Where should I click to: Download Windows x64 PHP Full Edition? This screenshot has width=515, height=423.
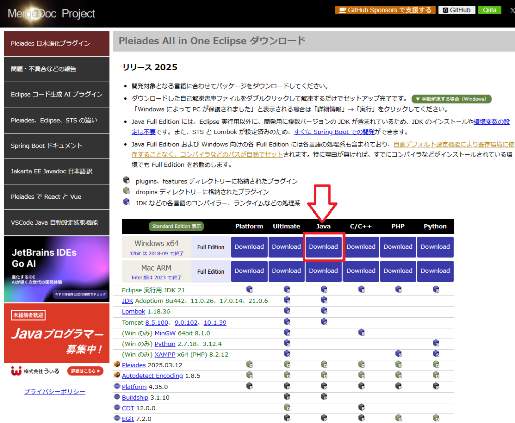pyautogui.click(x=398, y=247)
